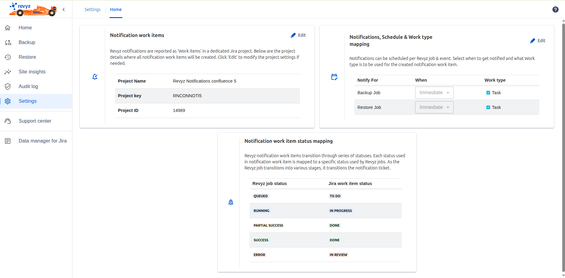Open the help question mark icon

point(555,9)
